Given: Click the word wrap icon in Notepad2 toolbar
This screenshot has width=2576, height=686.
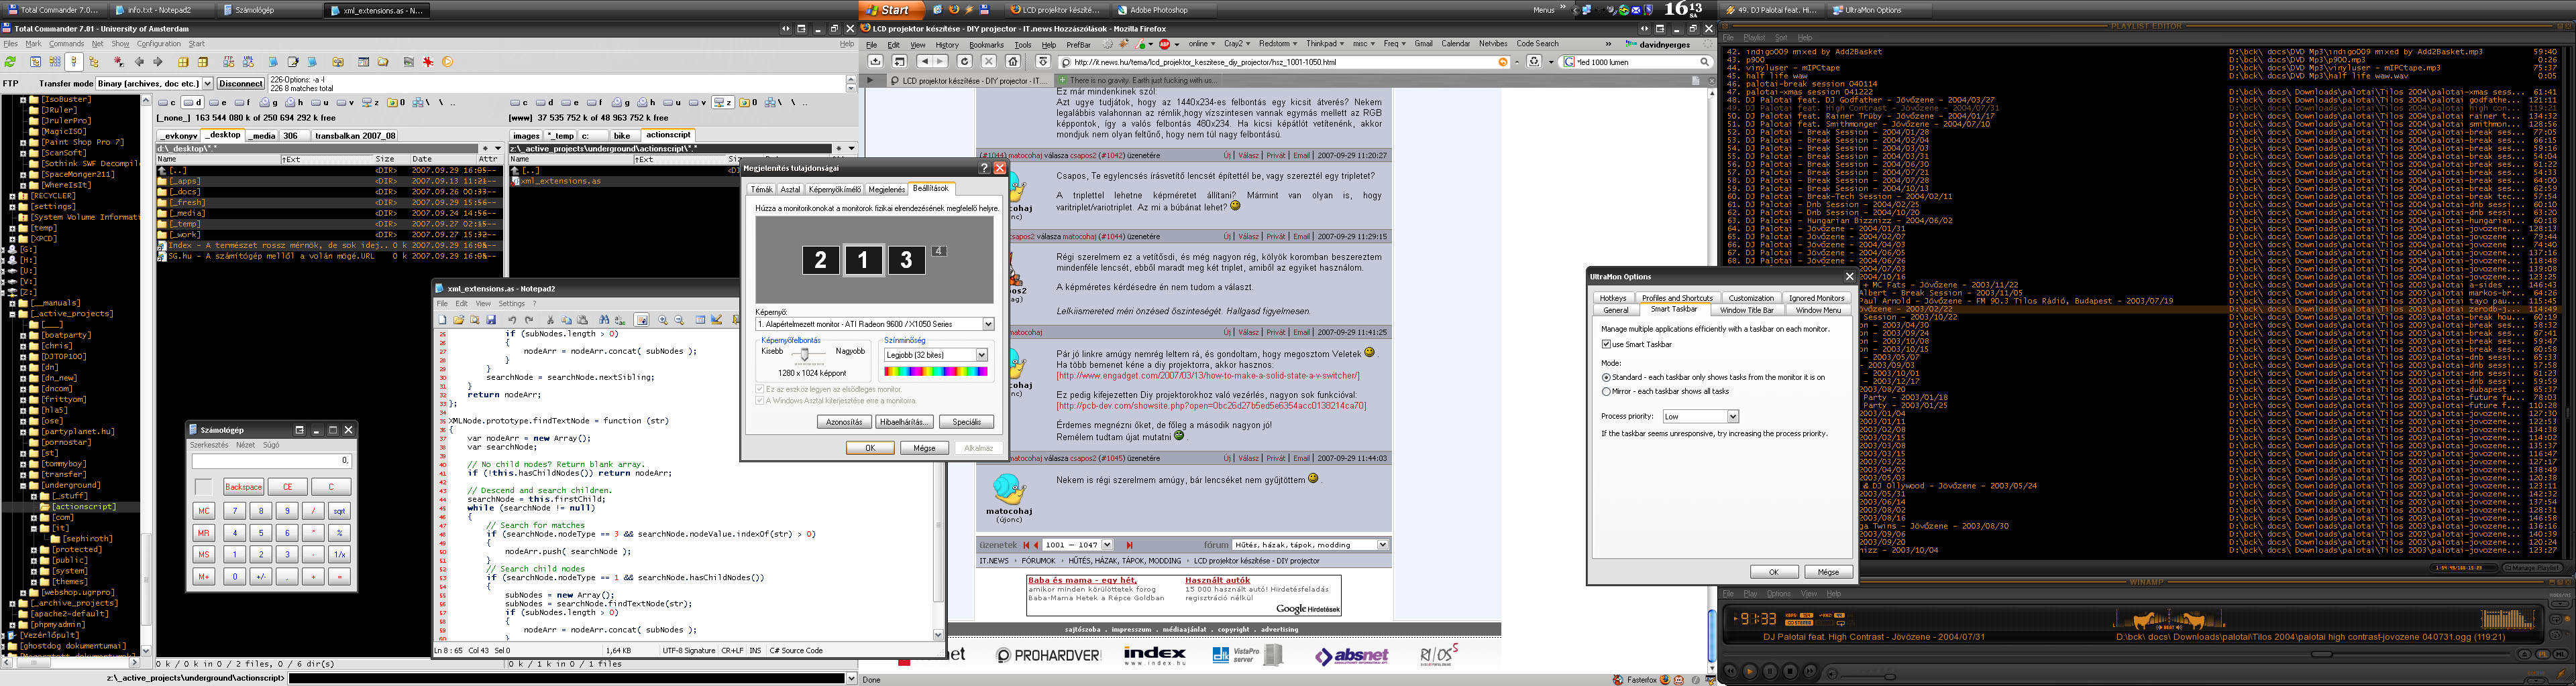Looking at the screenshot, I should click(x=642, y=320).
